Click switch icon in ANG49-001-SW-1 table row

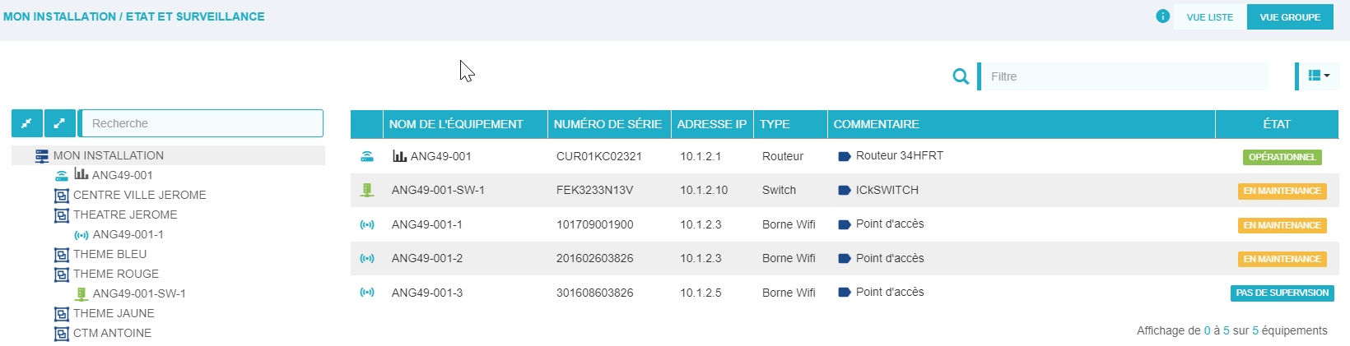pos(367,191)
